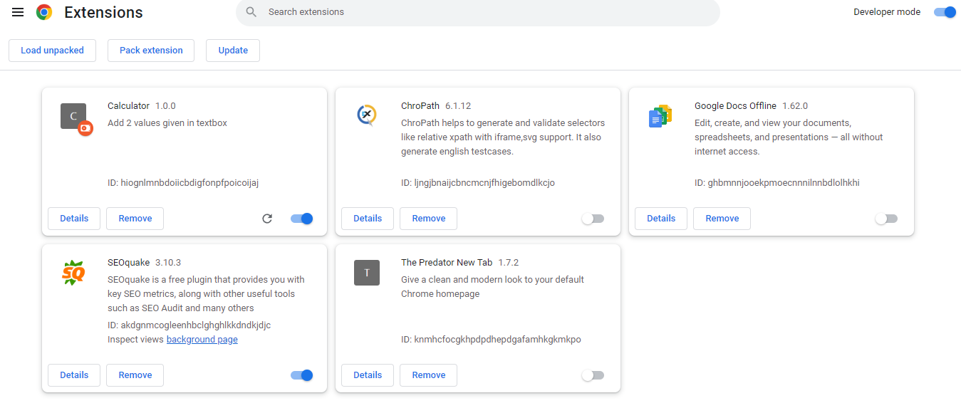Click the Google Docs Offline icon
Screen dimensions: 961x413
pos(660,116)
